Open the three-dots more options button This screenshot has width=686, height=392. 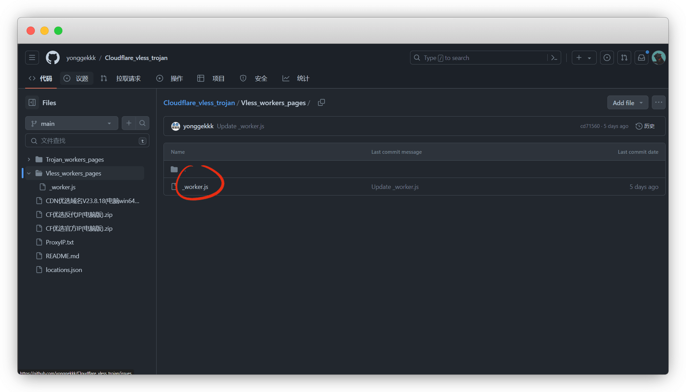tap(659, 102)
